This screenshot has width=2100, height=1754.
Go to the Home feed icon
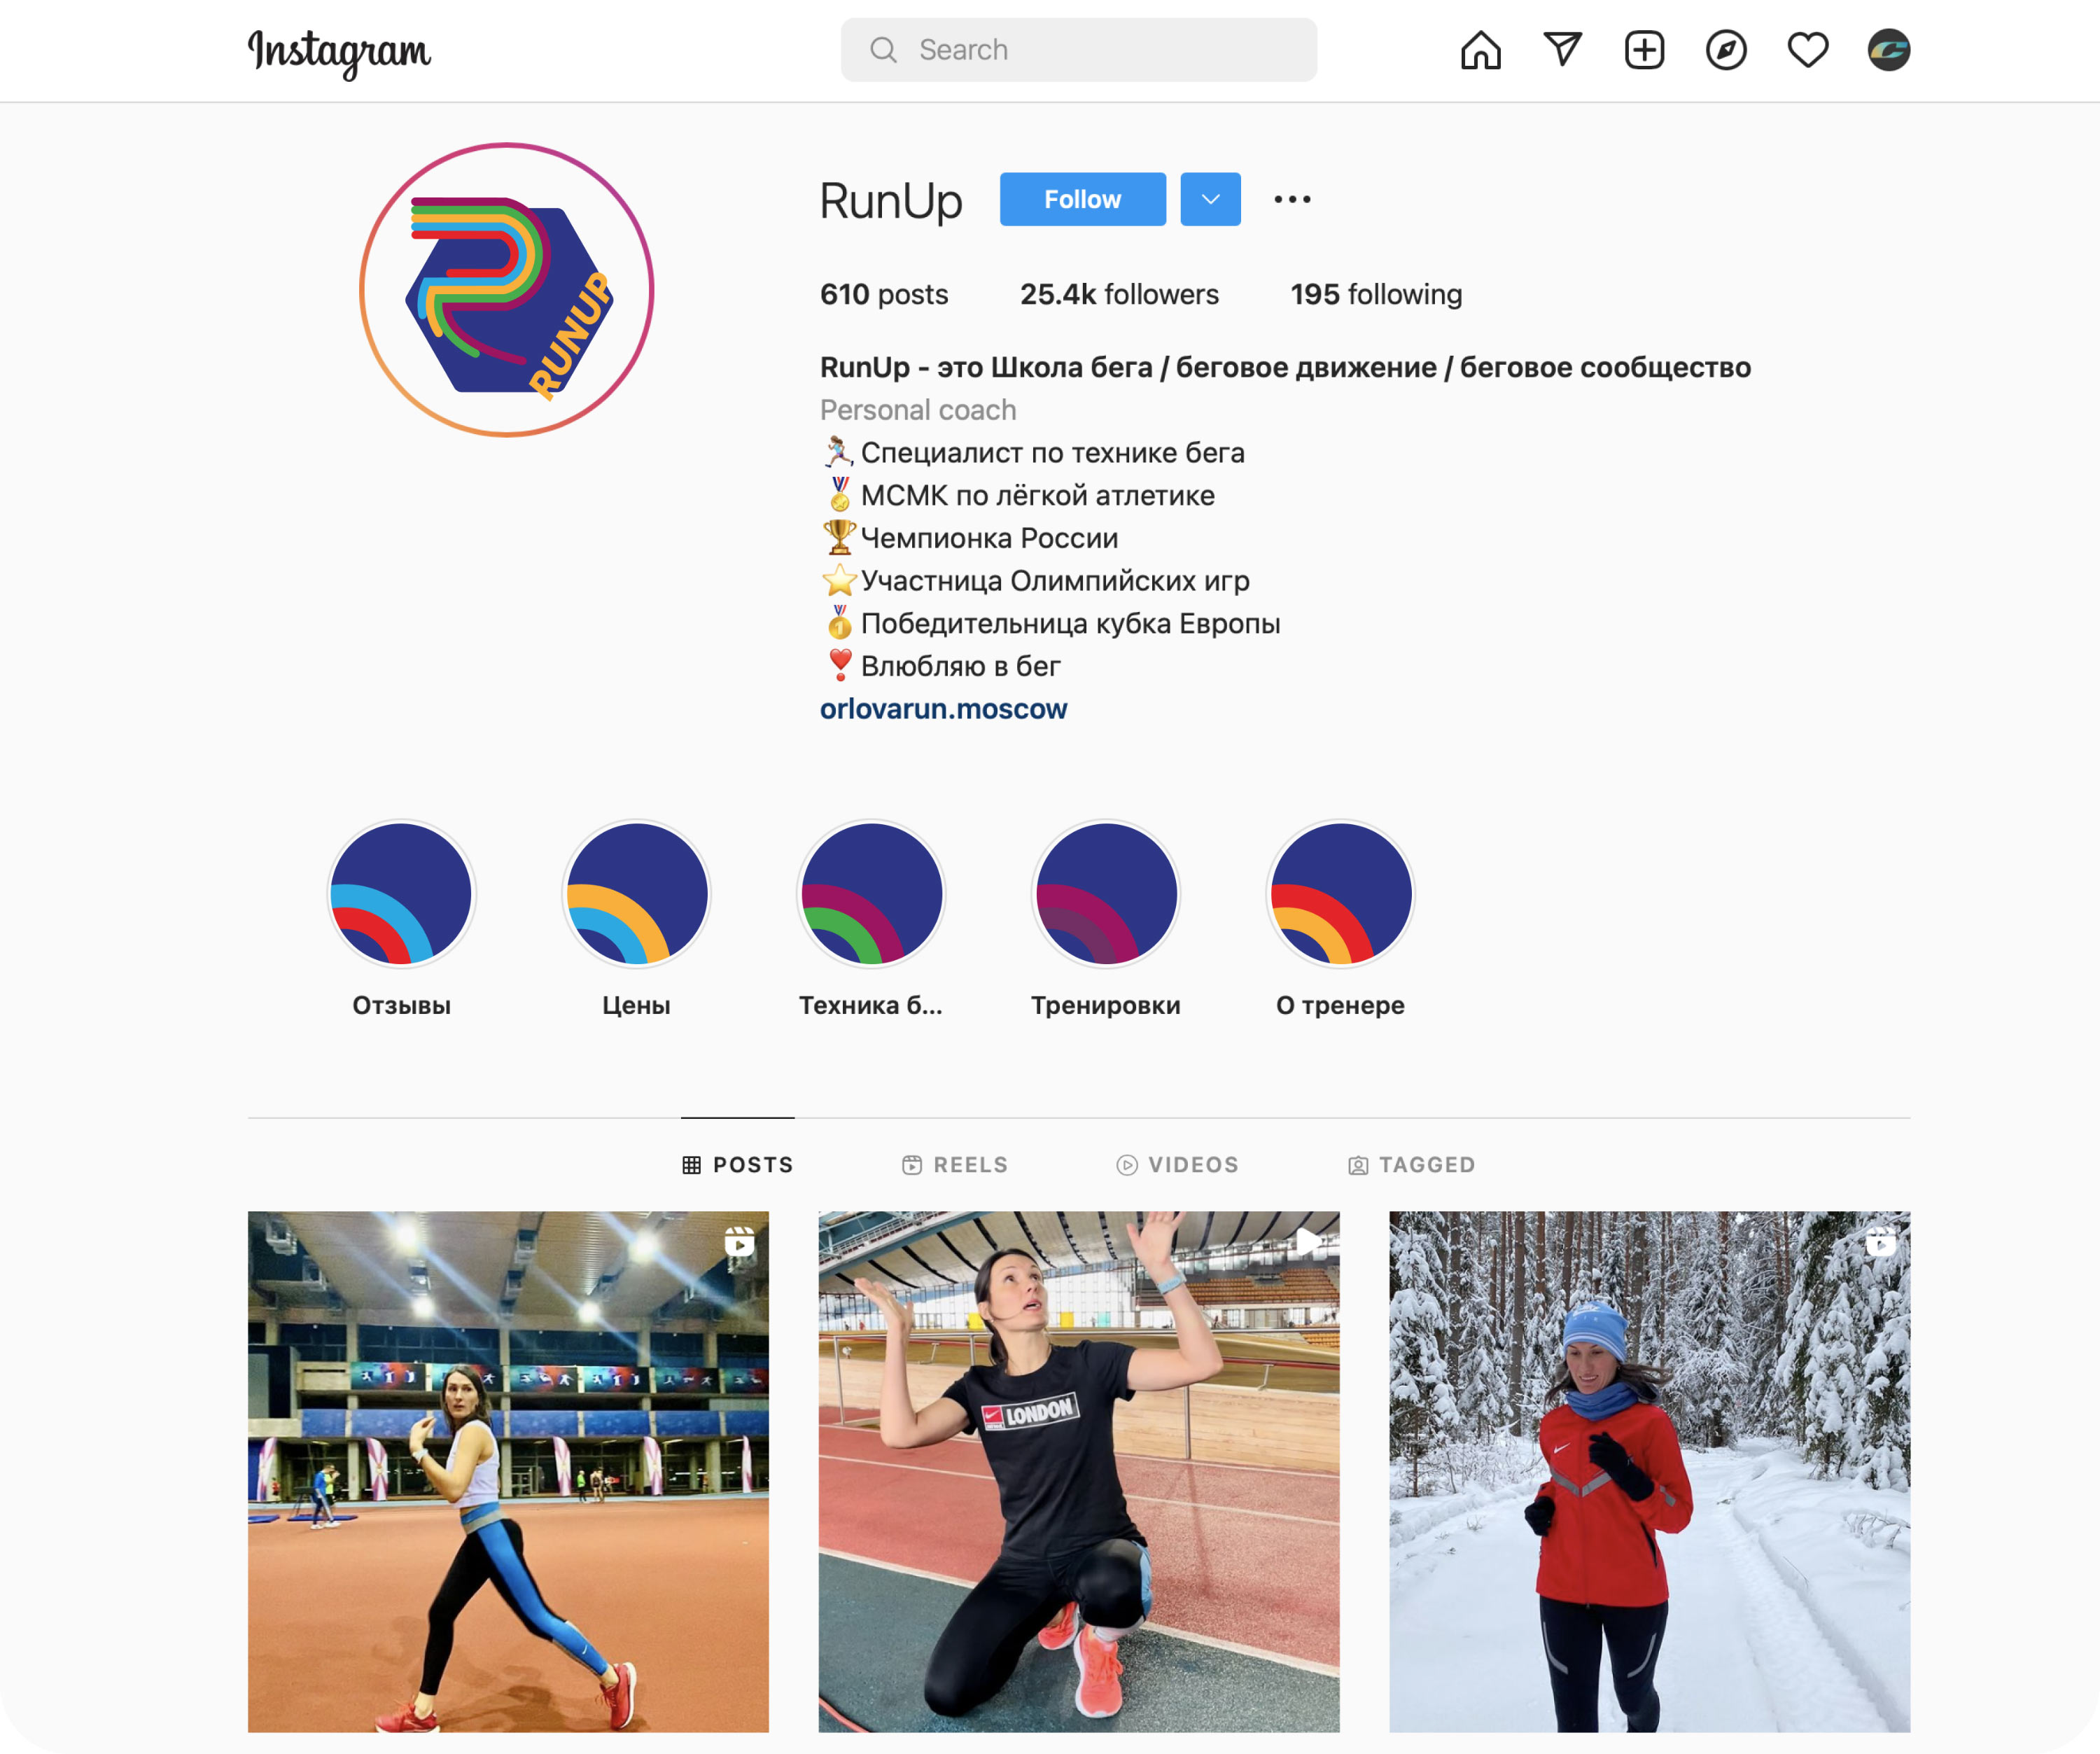point(1480,50)
